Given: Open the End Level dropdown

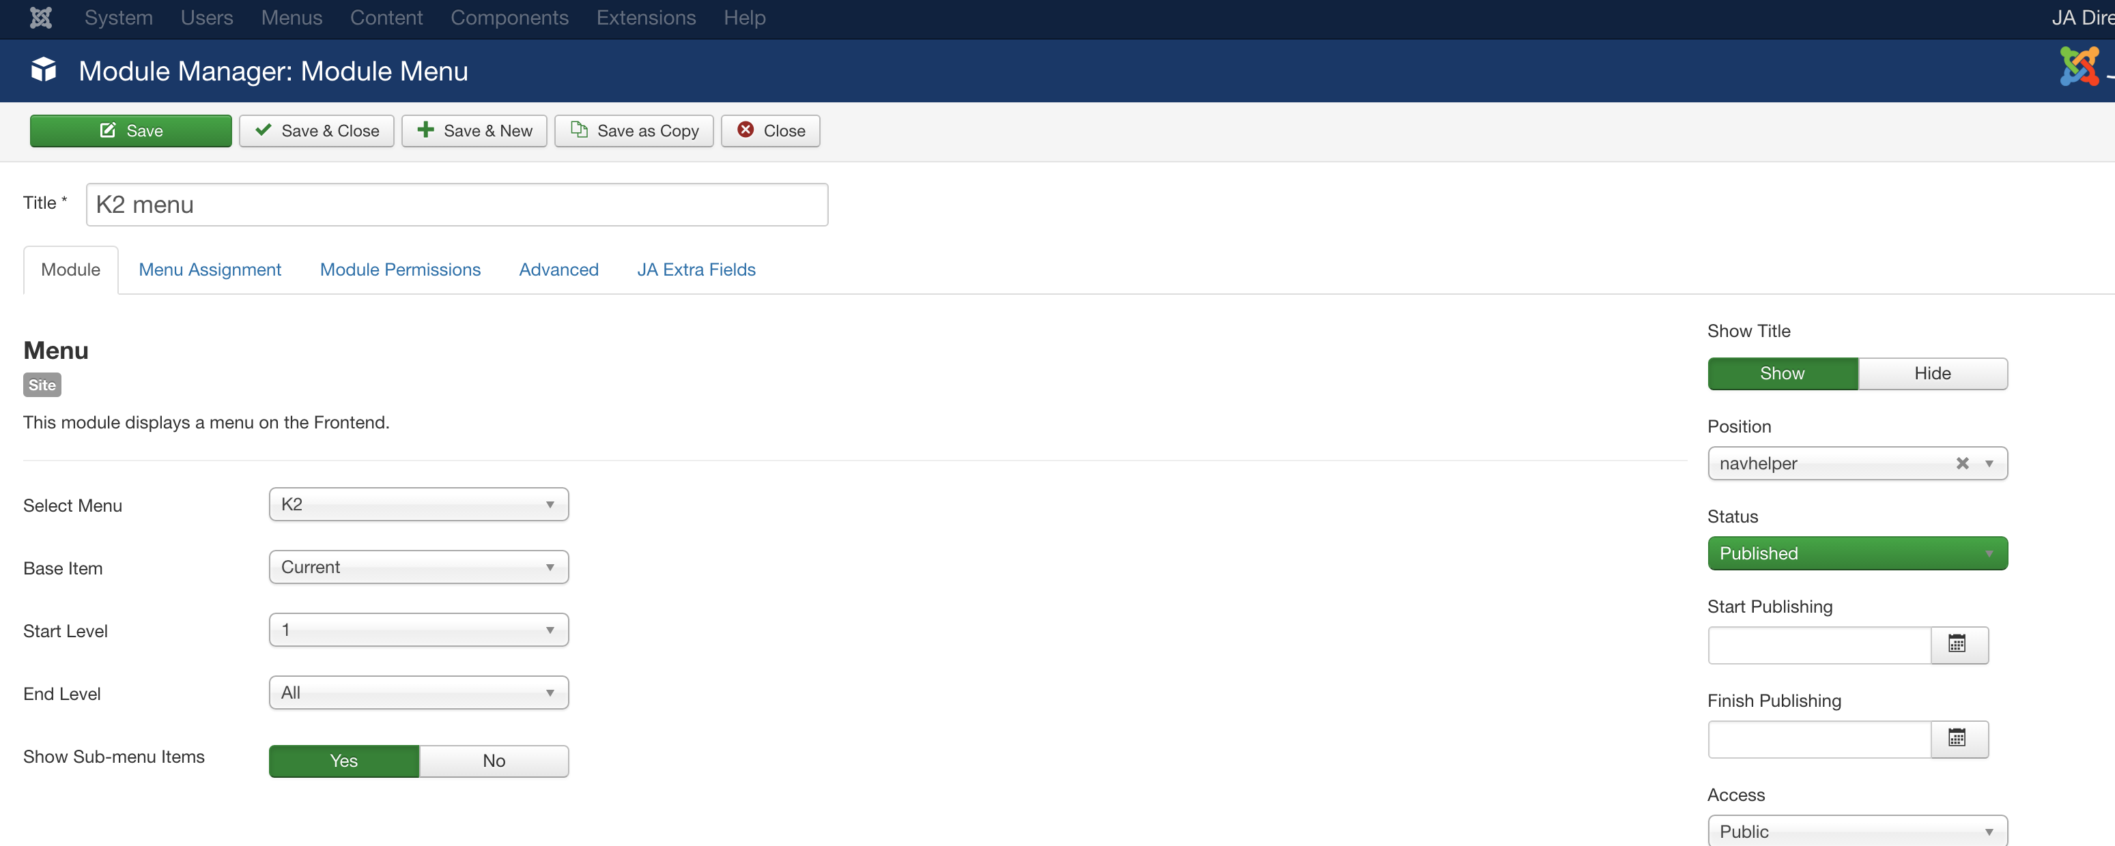Looking at the screenshot, I should [418, 693].
